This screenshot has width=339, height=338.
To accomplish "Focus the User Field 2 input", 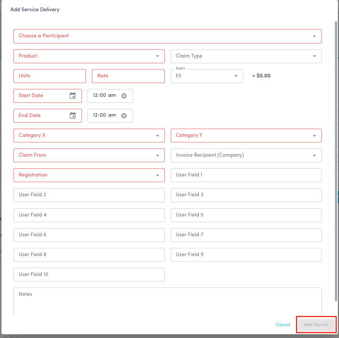I will 89,195.
